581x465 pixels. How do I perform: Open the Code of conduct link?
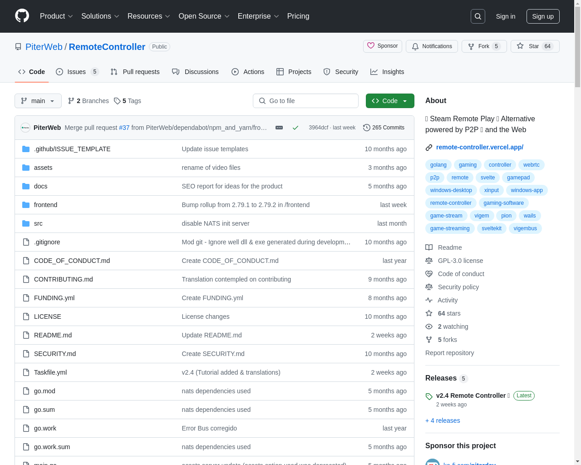click(x=455, y=274)
